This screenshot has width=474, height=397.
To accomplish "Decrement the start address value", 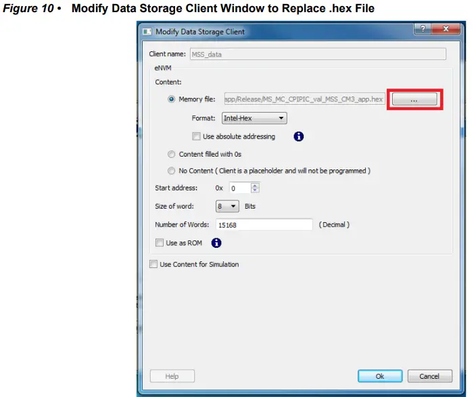I will [255, 190].
